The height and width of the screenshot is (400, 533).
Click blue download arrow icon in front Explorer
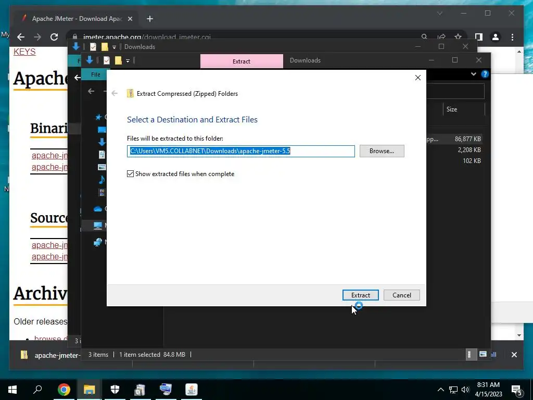pos(90,60)
